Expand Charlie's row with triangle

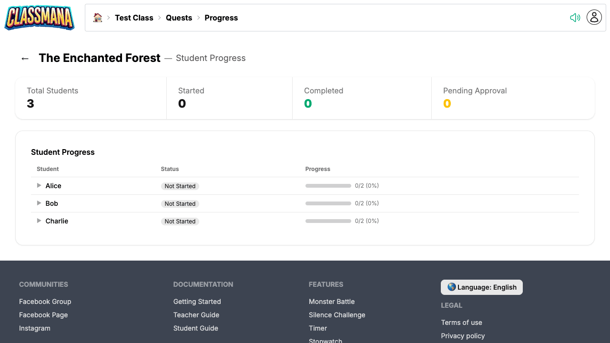coord(39,221)
